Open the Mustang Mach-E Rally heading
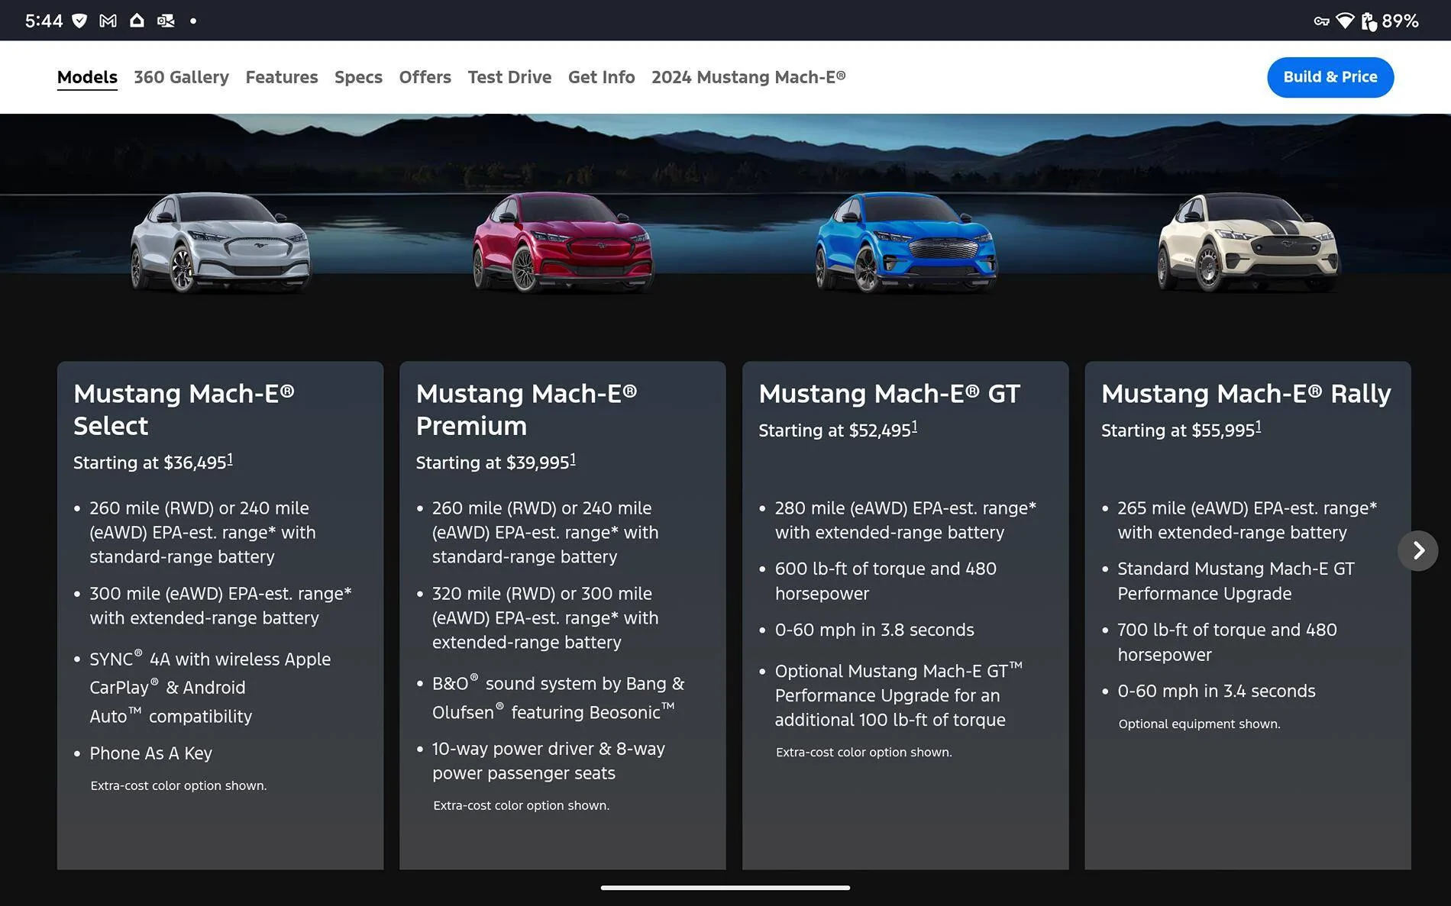The image size is (1451, 906). pos(1246,394)
